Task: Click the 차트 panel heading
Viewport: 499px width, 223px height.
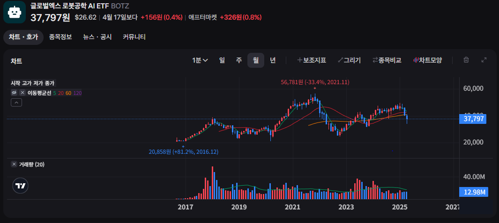Action: pos(16,61)
